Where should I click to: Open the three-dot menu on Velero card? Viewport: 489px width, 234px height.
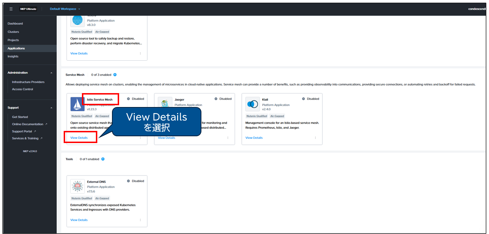coord(140,54)
